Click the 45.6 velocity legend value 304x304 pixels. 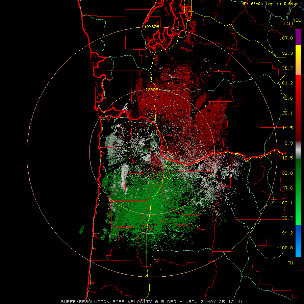tap(287, 98)
